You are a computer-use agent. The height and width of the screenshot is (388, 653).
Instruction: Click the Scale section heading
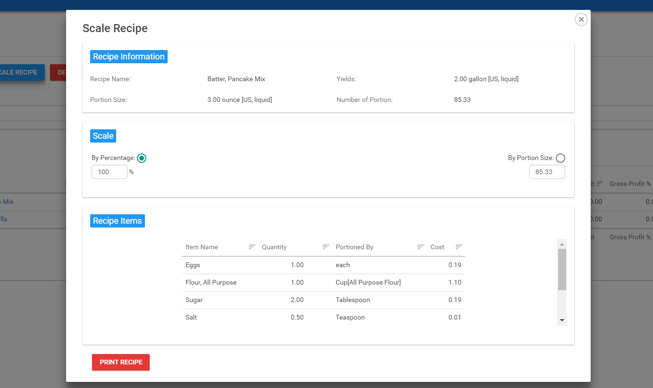(103, 136)
